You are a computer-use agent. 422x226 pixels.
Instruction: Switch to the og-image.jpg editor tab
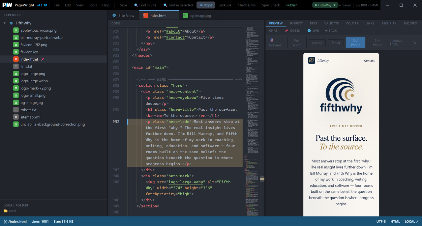(x=197, y=15)
